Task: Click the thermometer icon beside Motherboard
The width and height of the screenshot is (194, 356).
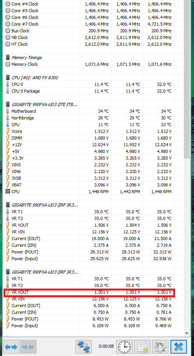Action: (8, 111)
